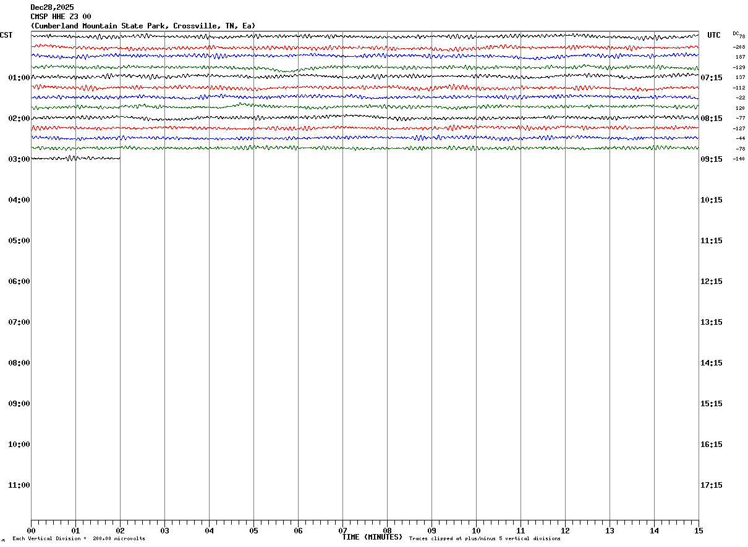This screenshot has height=547, width=748.
Task: Click DC offset value -127
Action: [739, 128]
